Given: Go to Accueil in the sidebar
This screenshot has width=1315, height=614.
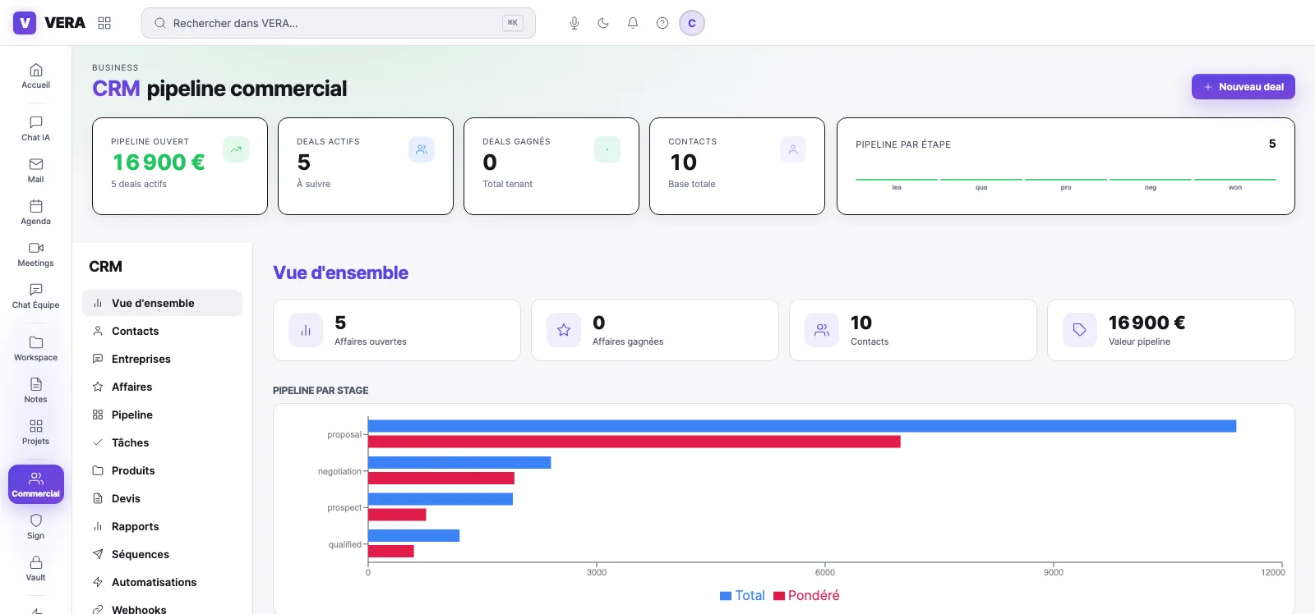Looking at the screenshot, I should [36, 76].
